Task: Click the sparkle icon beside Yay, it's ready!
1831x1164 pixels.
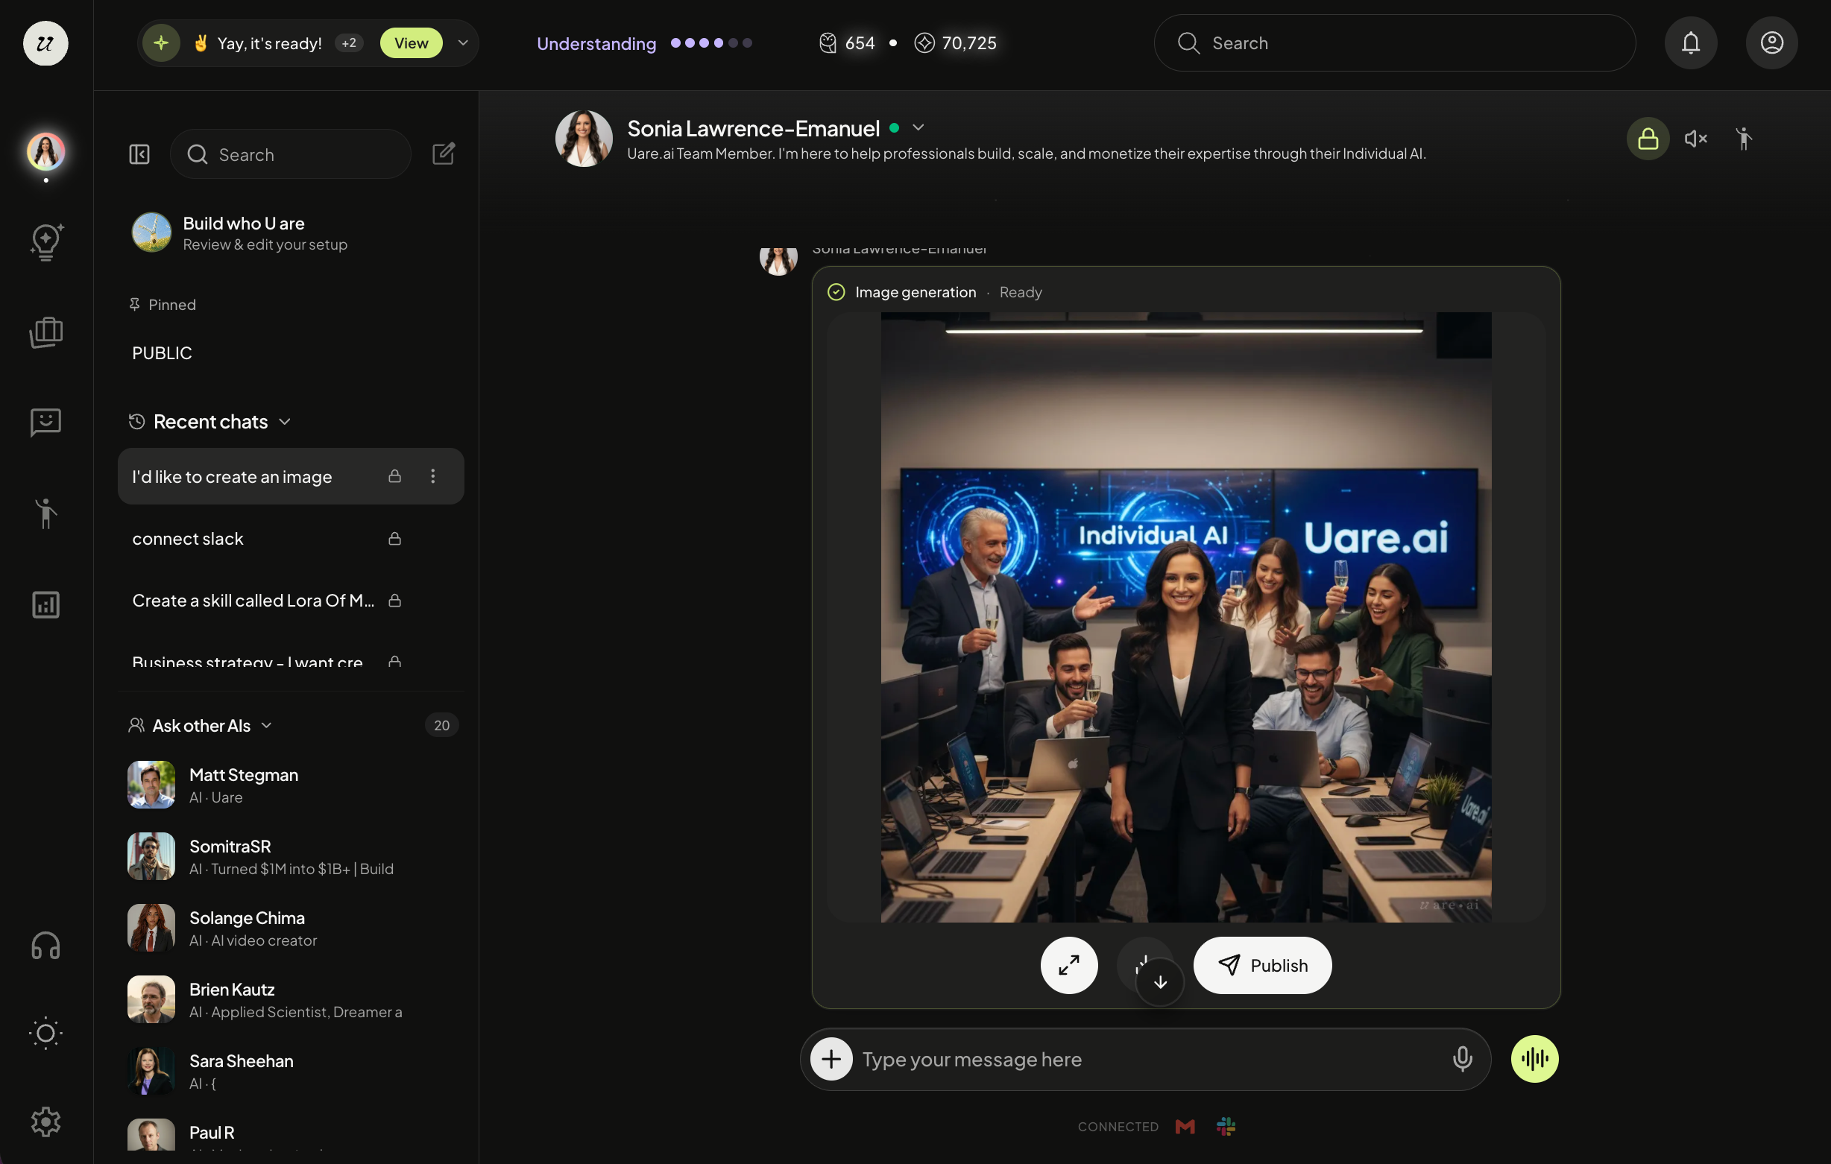Action: tap(161, 43)
